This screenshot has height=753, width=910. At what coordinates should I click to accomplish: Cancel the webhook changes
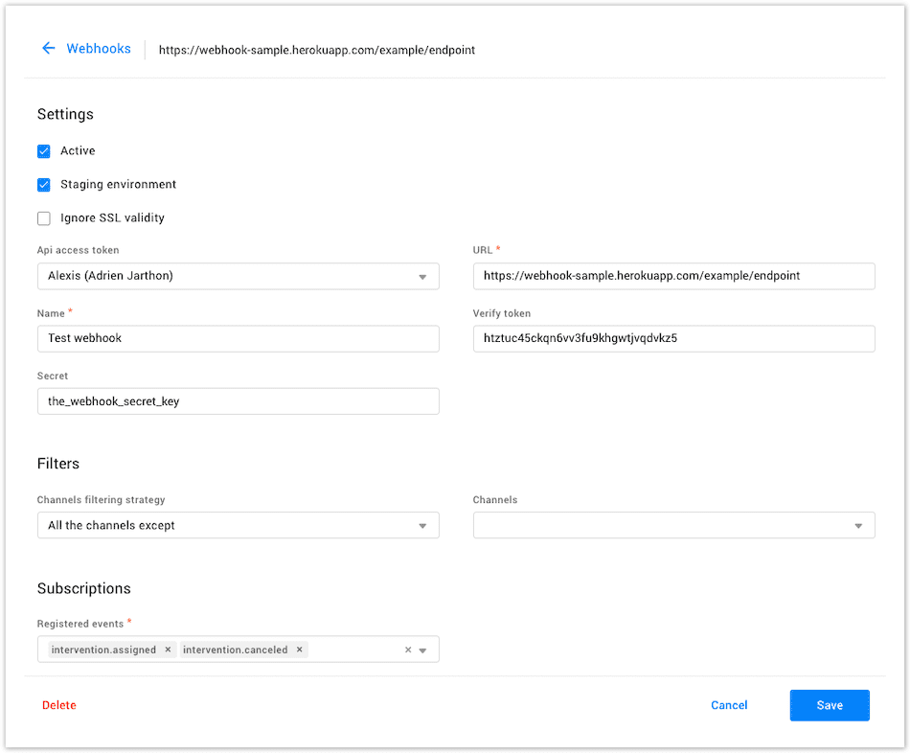[x=729, y=705]
